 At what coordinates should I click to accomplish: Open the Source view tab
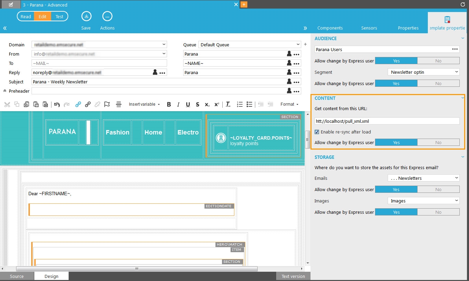tap(17, 276)
